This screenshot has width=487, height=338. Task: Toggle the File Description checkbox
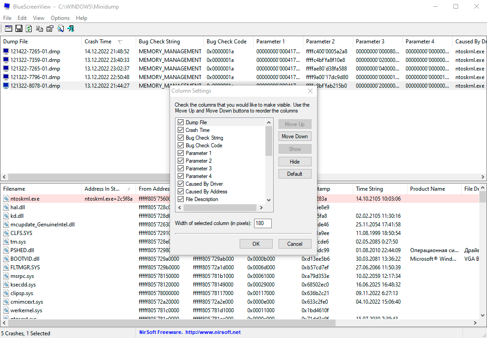[x=180, y=199]
